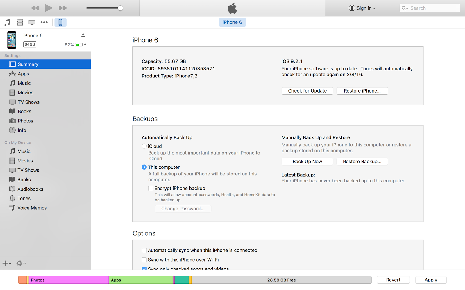Click the Capacity 55.67 GB text
465x290 pixels.
(164, 61)
